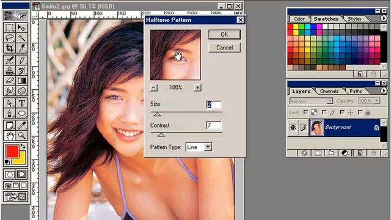Select the Pencil tool

pyautogui.click(x=22, y=60)
